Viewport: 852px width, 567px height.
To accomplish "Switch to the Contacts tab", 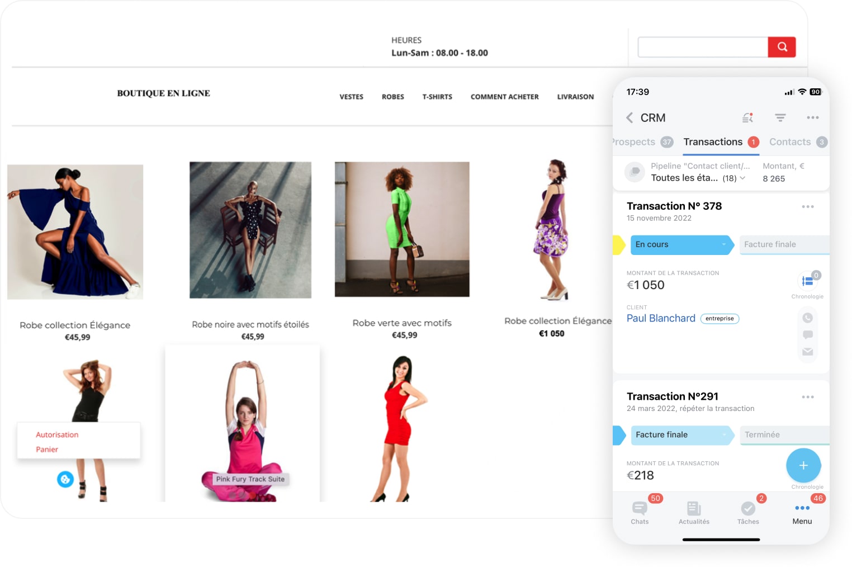I will tap(789, 142).
